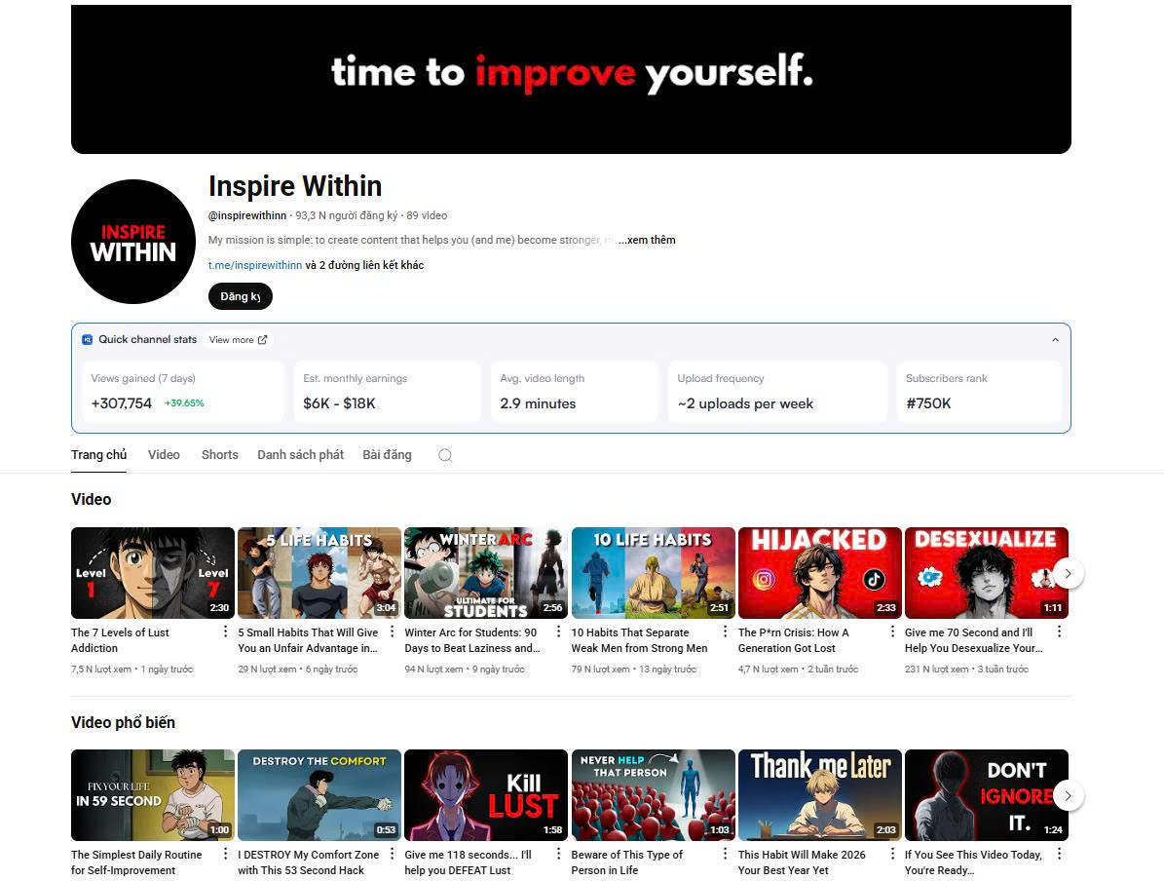Image resolution: width=1164 pixels, height=881 pixels.
Task: Open the t.me/inspirewithinn link
Action: click(255, 265)
